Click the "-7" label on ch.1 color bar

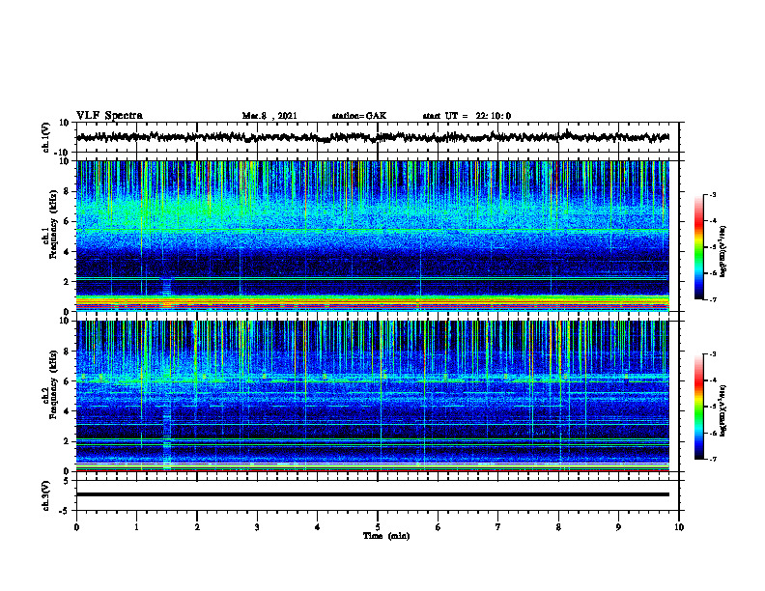[713, 299]
